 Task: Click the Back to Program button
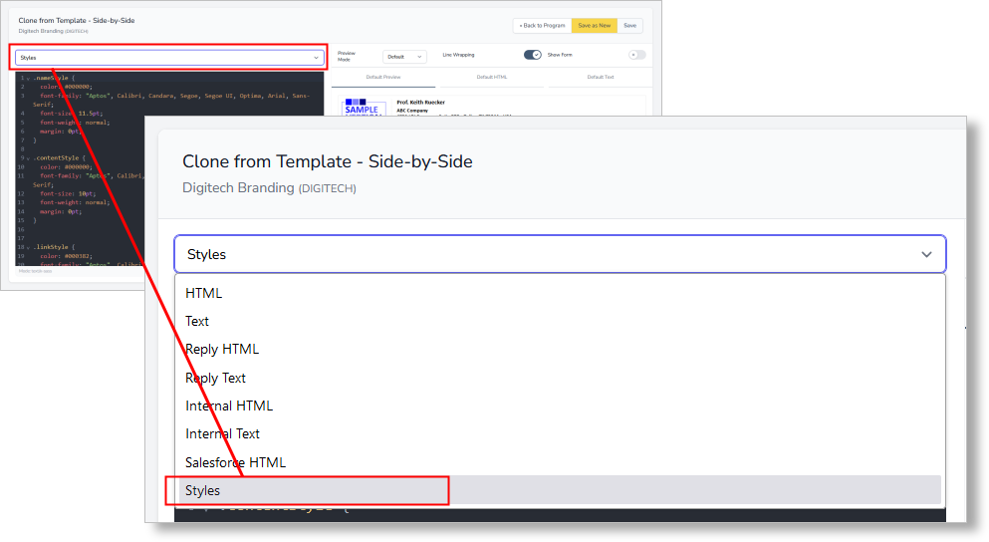542,26
